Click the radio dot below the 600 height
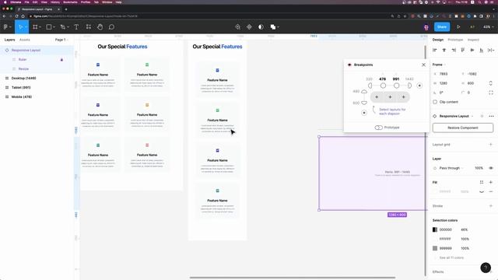 (x=364, y=113)
